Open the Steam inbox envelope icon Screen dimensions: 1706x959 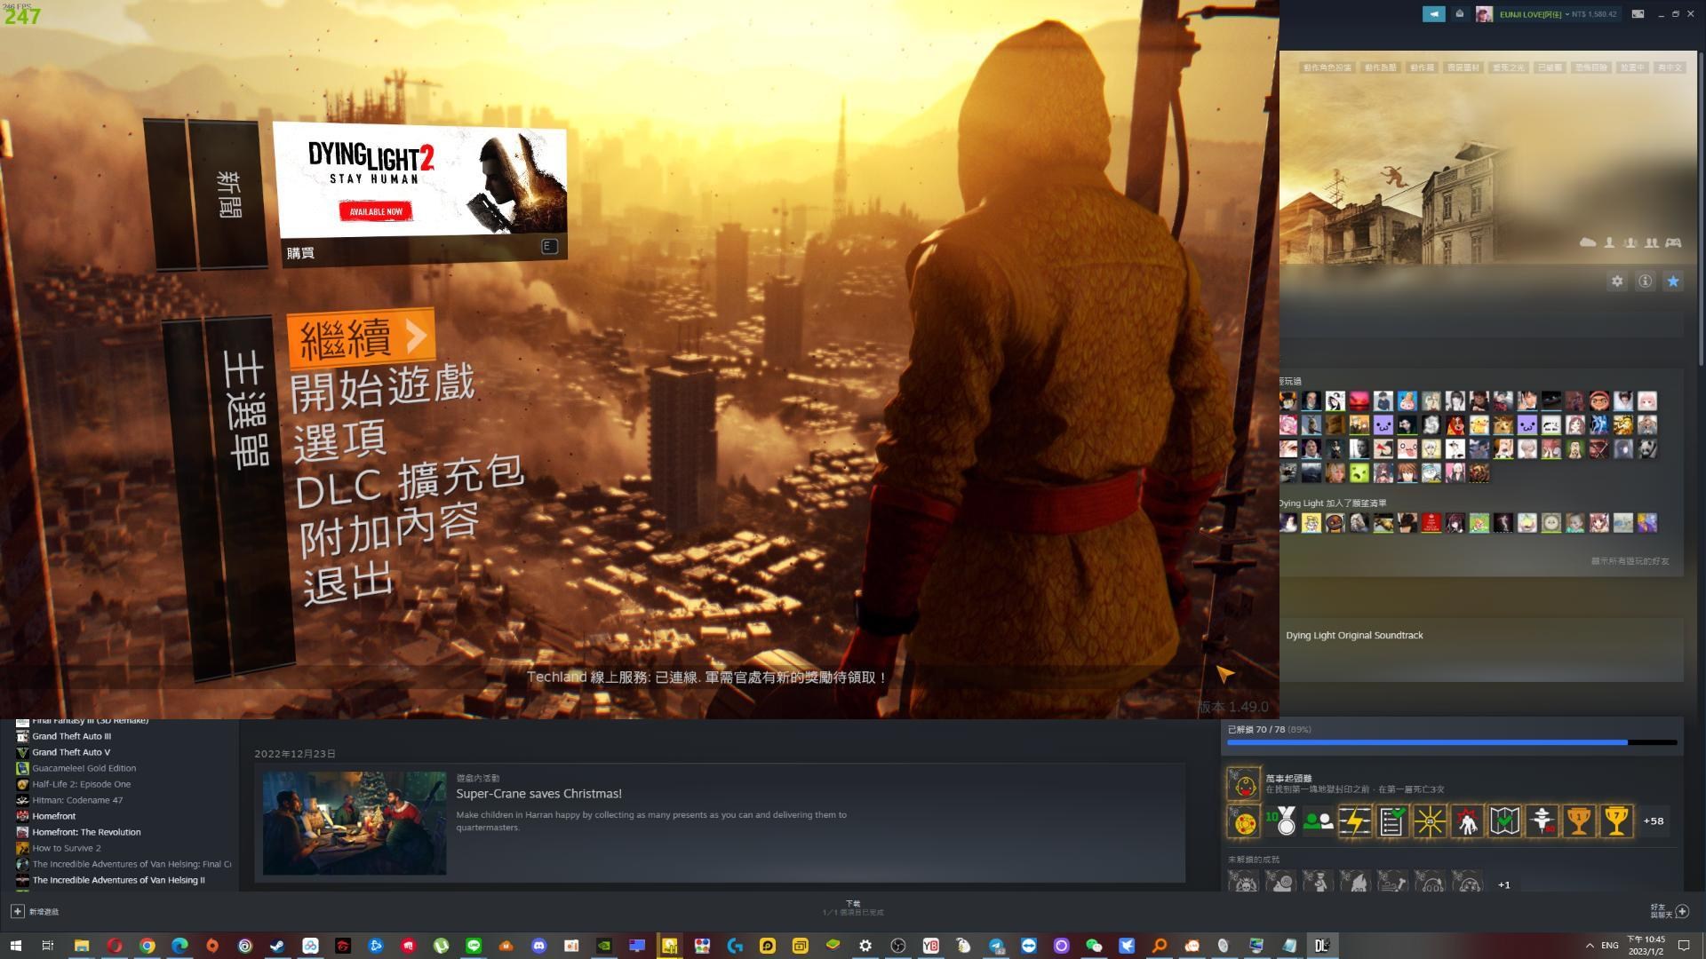1459,14
